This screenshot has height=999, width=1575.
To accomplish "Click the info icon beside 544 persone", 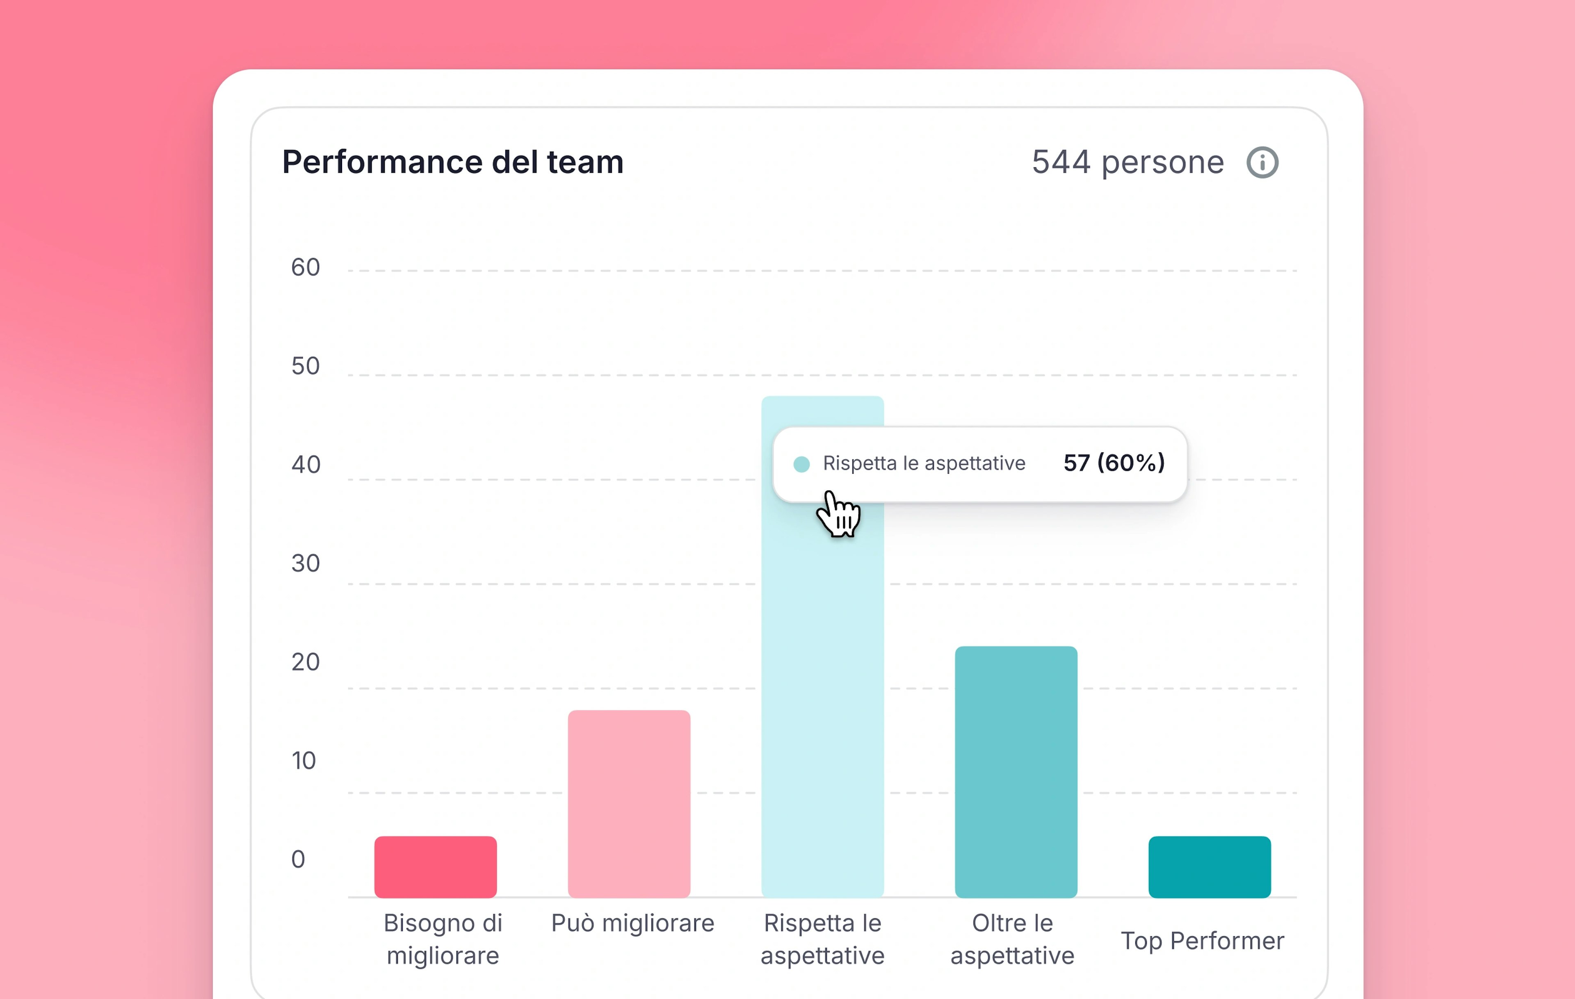I will pyautogui.click(x=1262, y=162).
